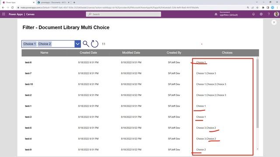The width and height of the screenshot is (280, 157).
Task: Go forward in the browser
Action: [x=8, y=8]
